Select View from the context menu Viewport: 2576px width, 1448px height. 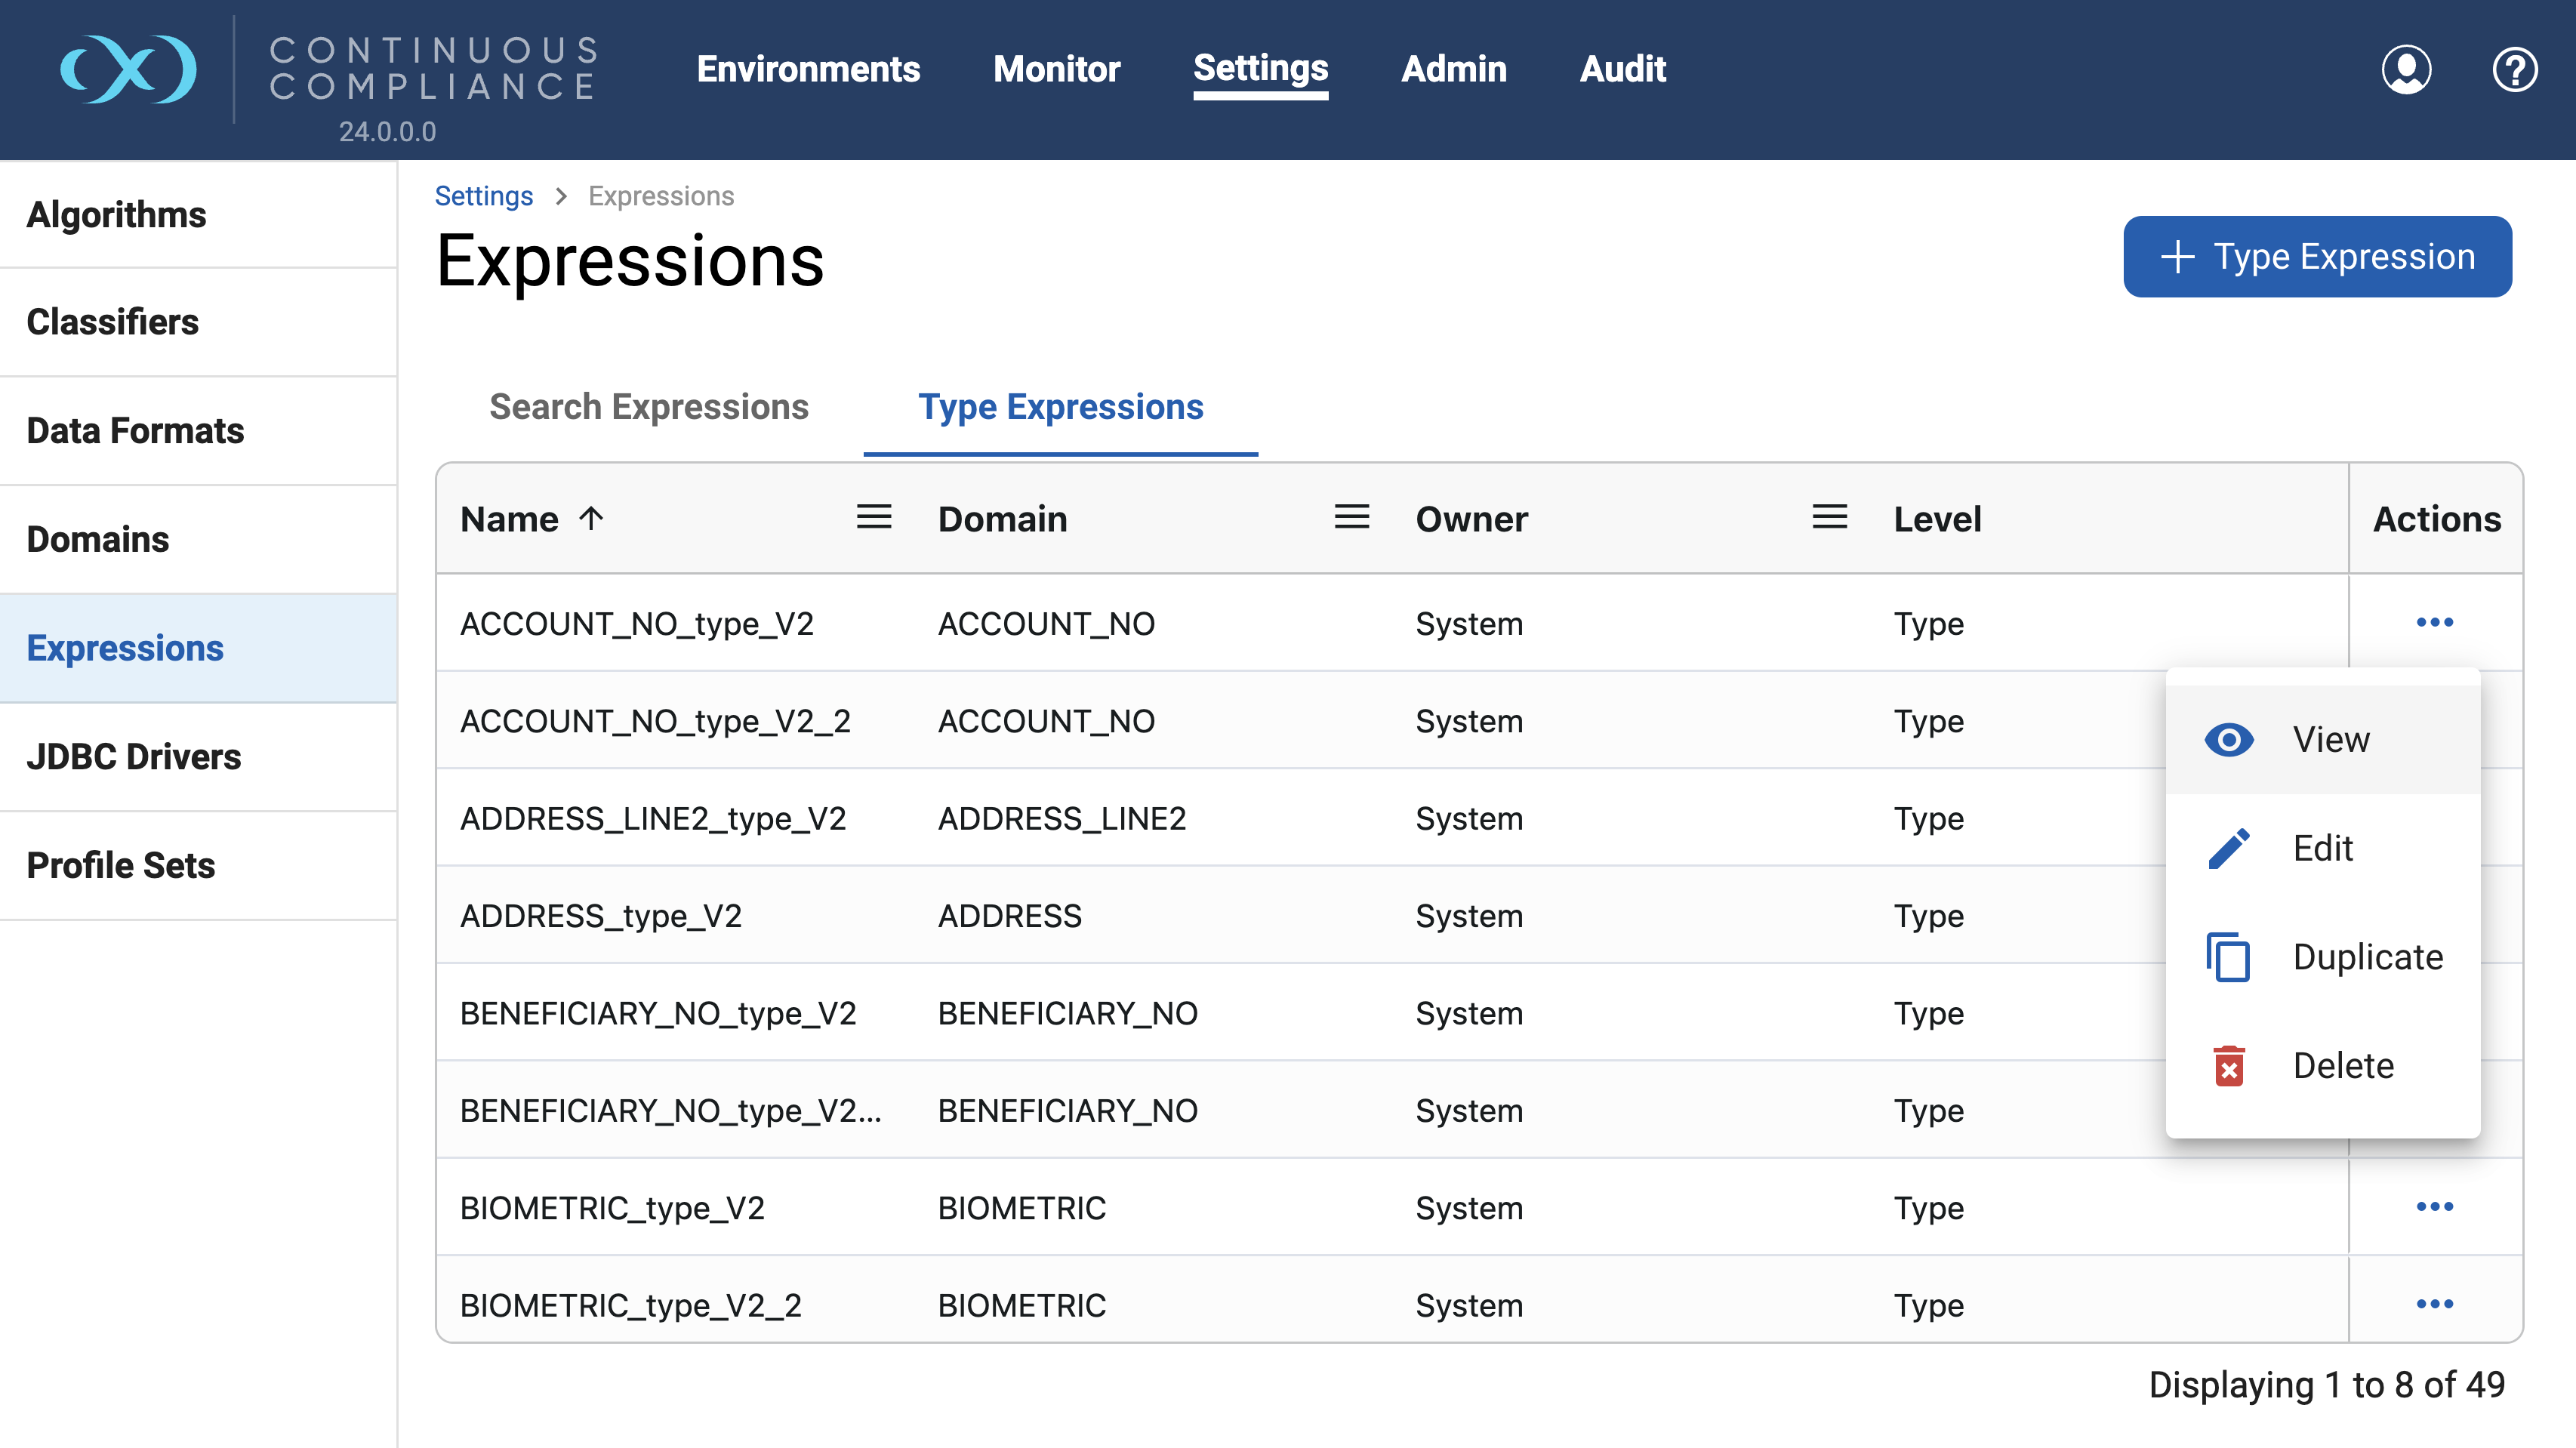click(x=2330, y=740)
